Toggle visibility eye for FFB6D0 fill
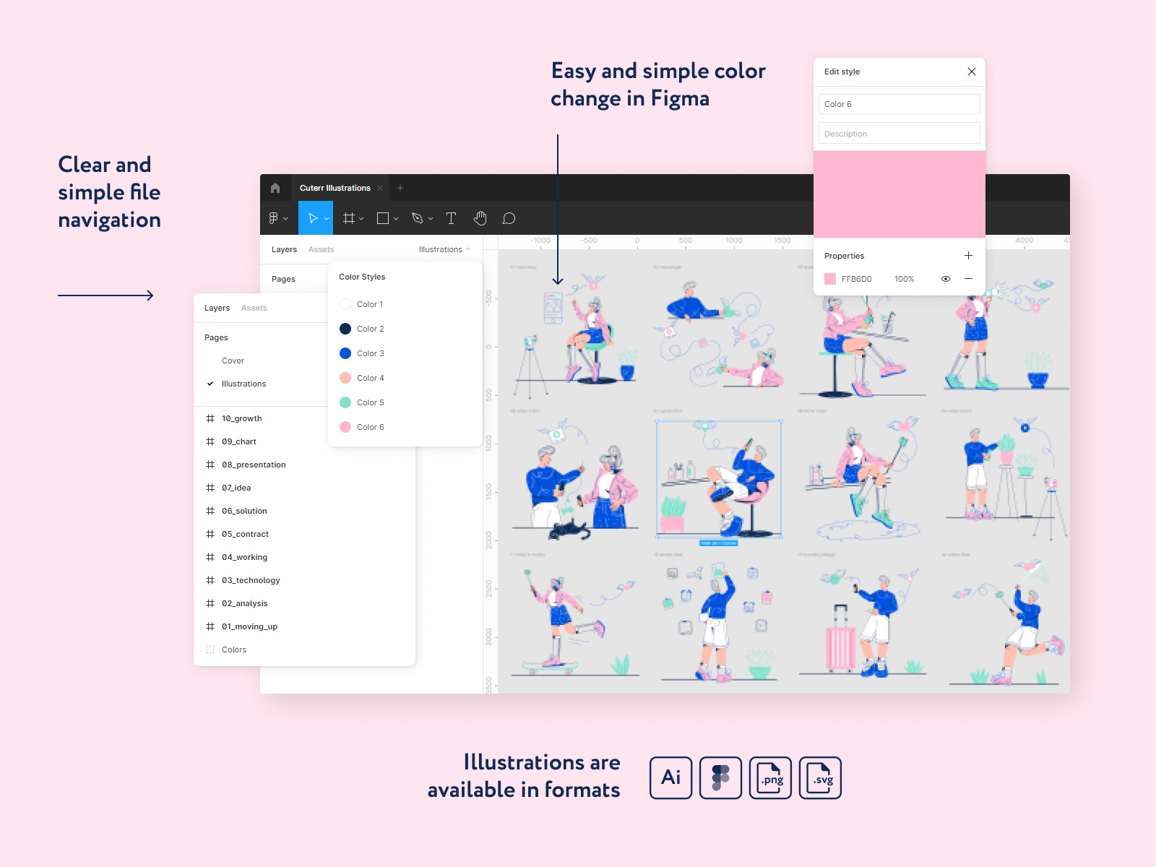Screen dimensions: 1156x867 pos(945,279)
